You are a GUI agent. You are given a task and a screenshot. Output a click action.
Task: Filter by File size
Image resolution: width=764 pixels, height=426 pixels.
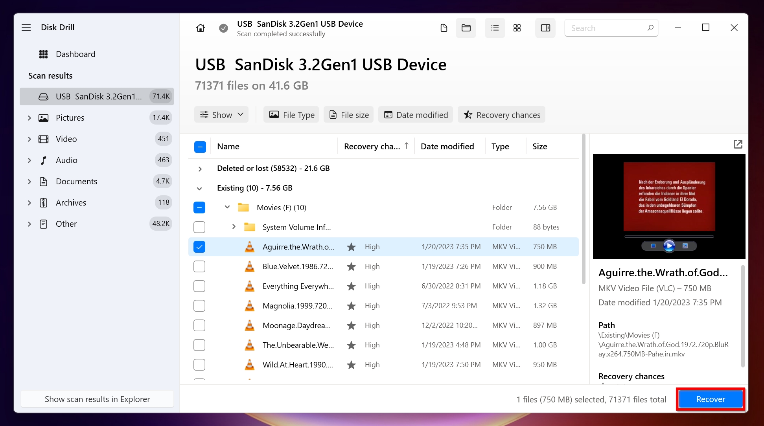(x=349, y=115)
